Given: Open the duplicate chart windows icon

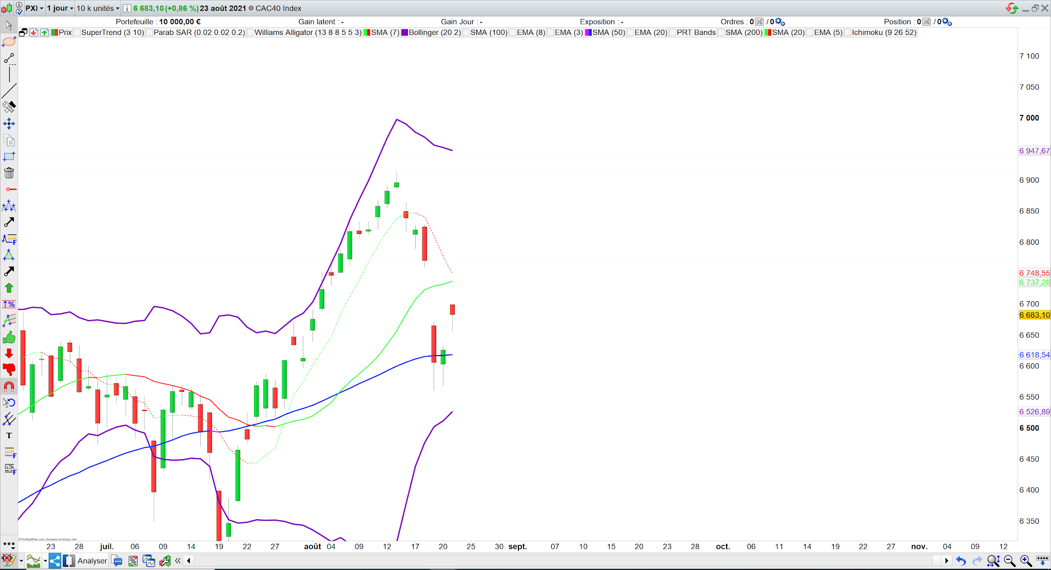Looking at the screenshot, I should pyautogui.click(x=149, y=561).
